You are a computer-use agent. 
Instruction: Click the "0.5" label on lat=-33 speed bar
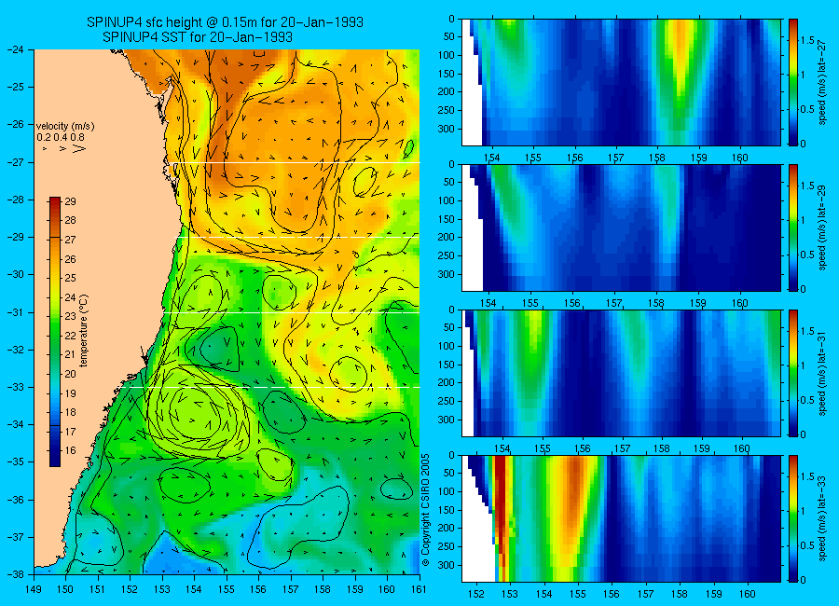(x=807, y=545)
